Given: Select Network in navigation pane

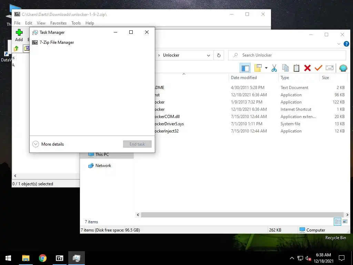Looking at the screenshot, I should click(x=103, y=166).
